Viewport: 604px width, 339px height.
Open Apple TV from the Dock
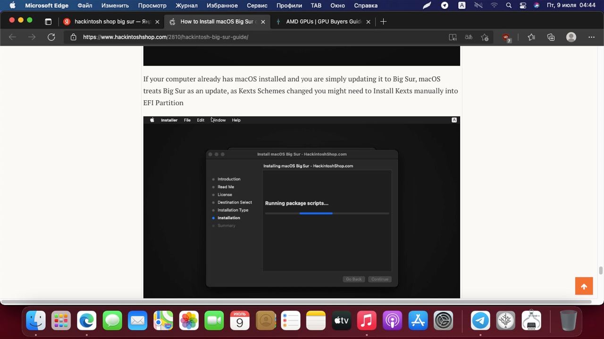point(342,321)
